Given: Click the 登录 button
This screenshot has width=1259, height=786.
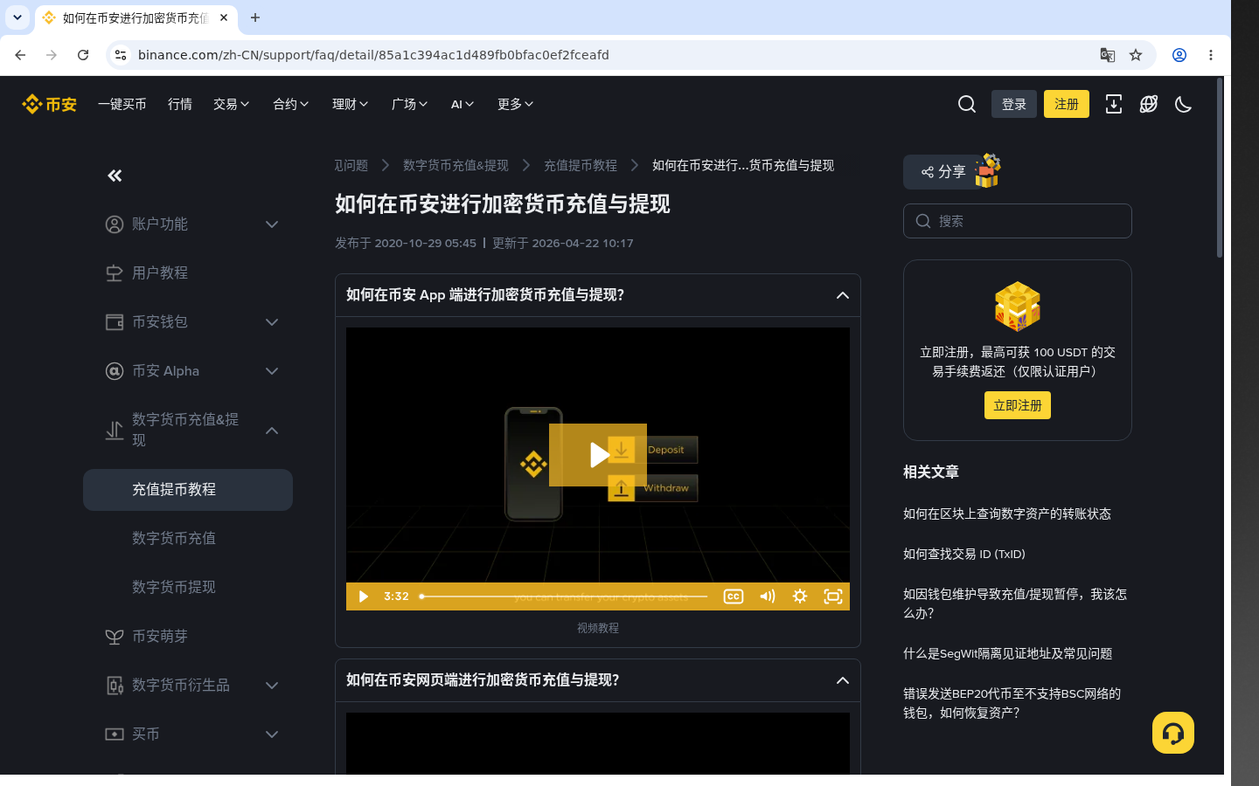Looking at the screenshot, I should pos(1014,104).
